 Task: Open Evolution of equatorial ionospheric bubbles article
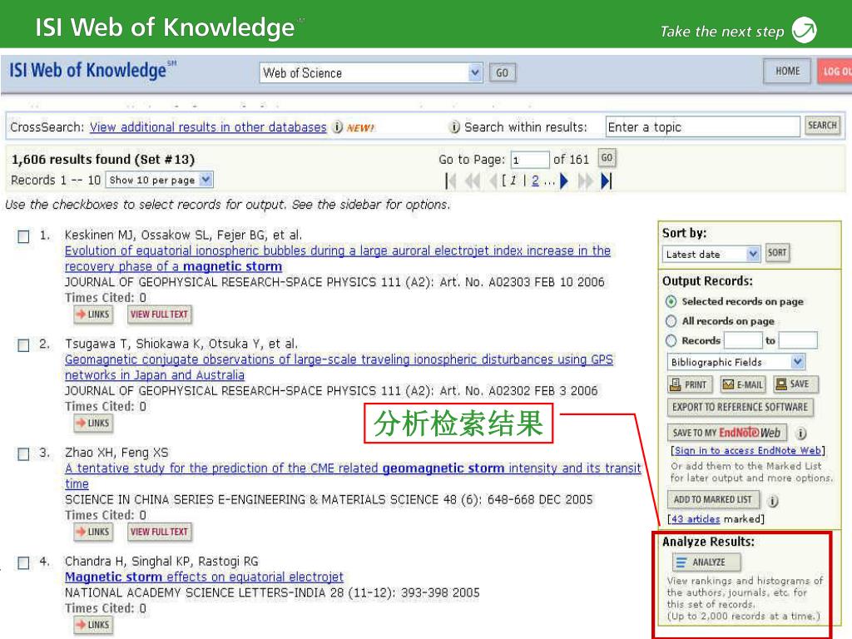(338, 259)
